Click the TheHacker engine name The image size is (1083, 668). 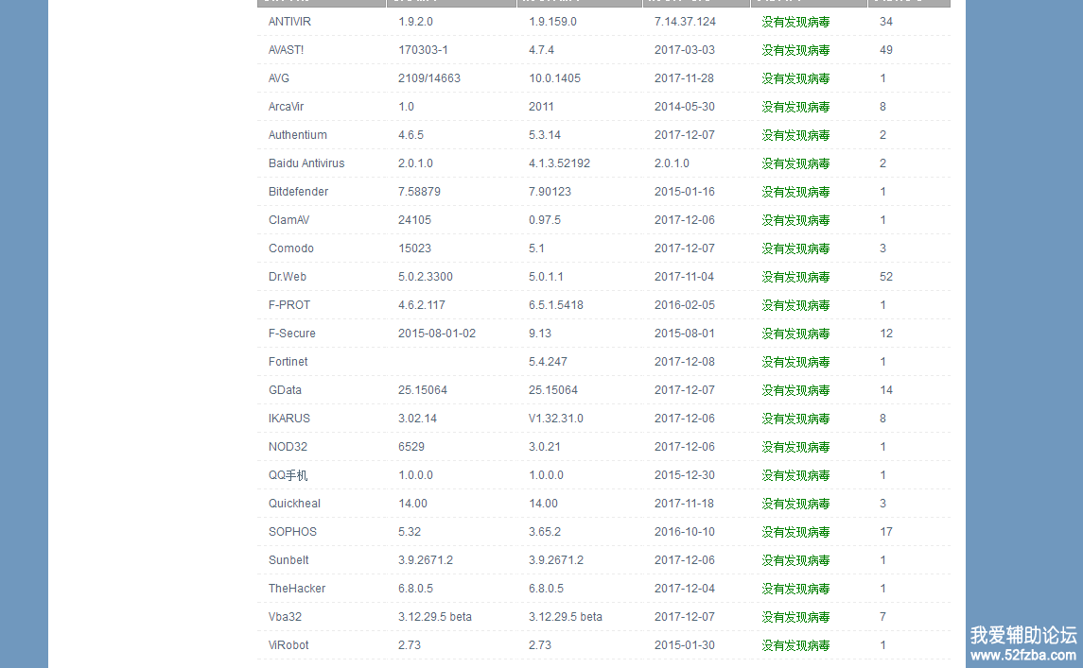pos(297,589)
